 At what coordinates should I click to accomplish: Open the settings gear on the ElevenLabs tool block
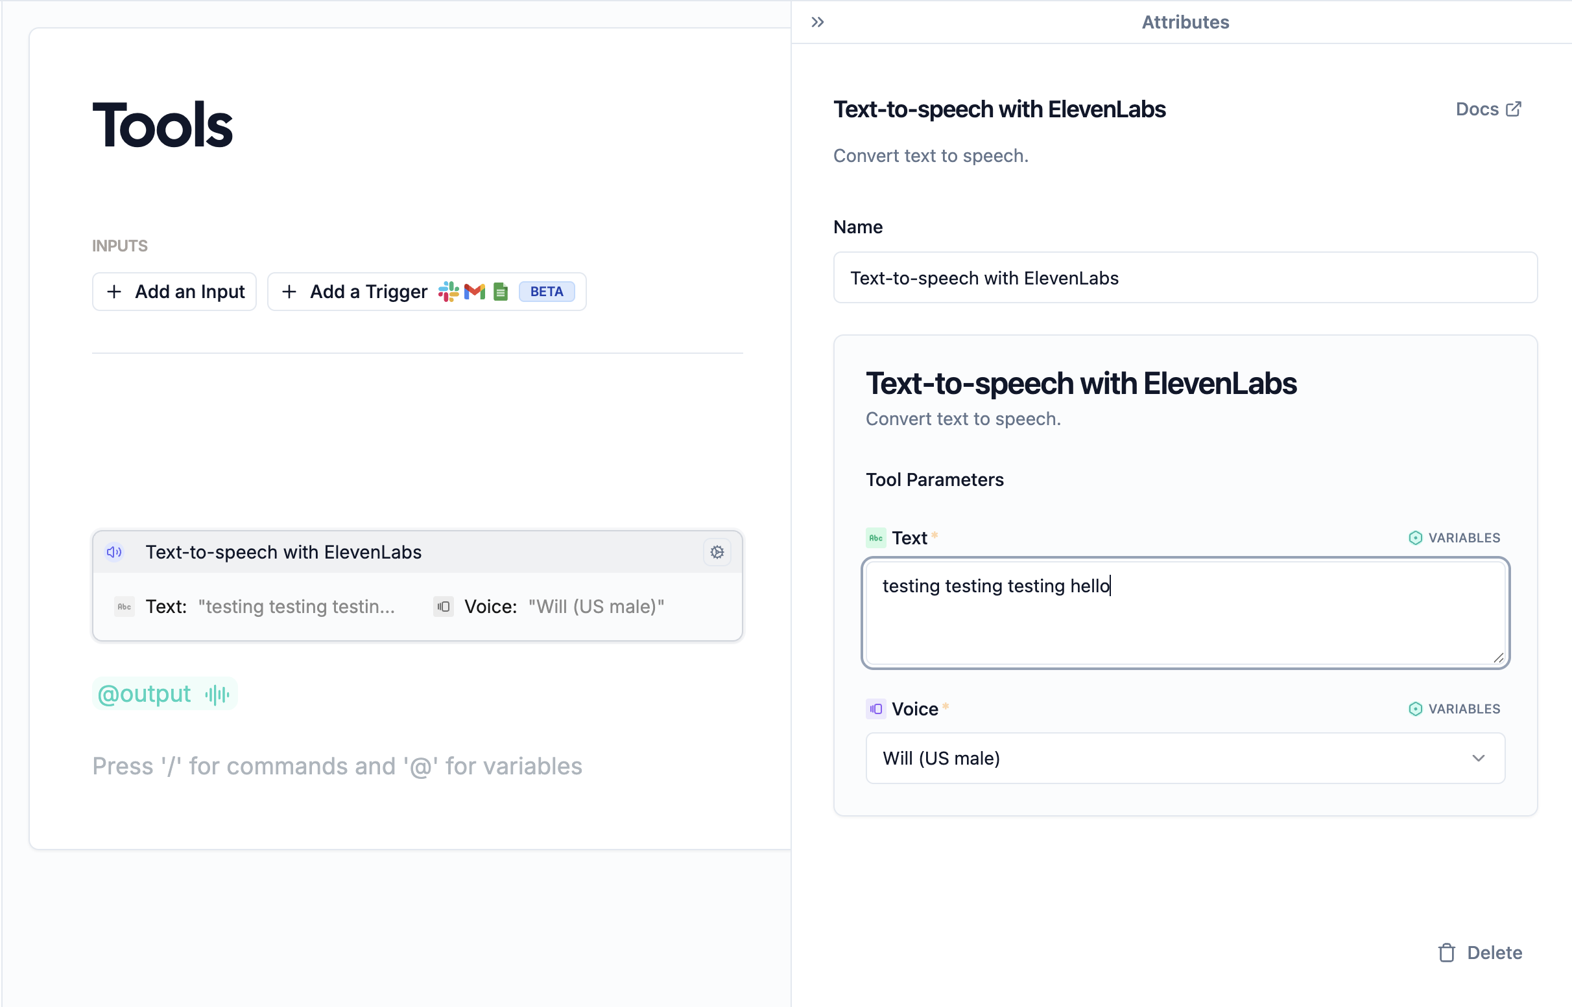[717, 552]
